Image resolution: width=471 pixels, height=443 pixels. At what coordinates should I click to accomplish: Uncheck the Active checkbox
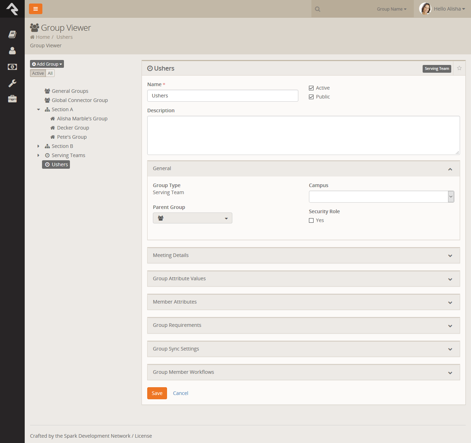tap(311, 88)
